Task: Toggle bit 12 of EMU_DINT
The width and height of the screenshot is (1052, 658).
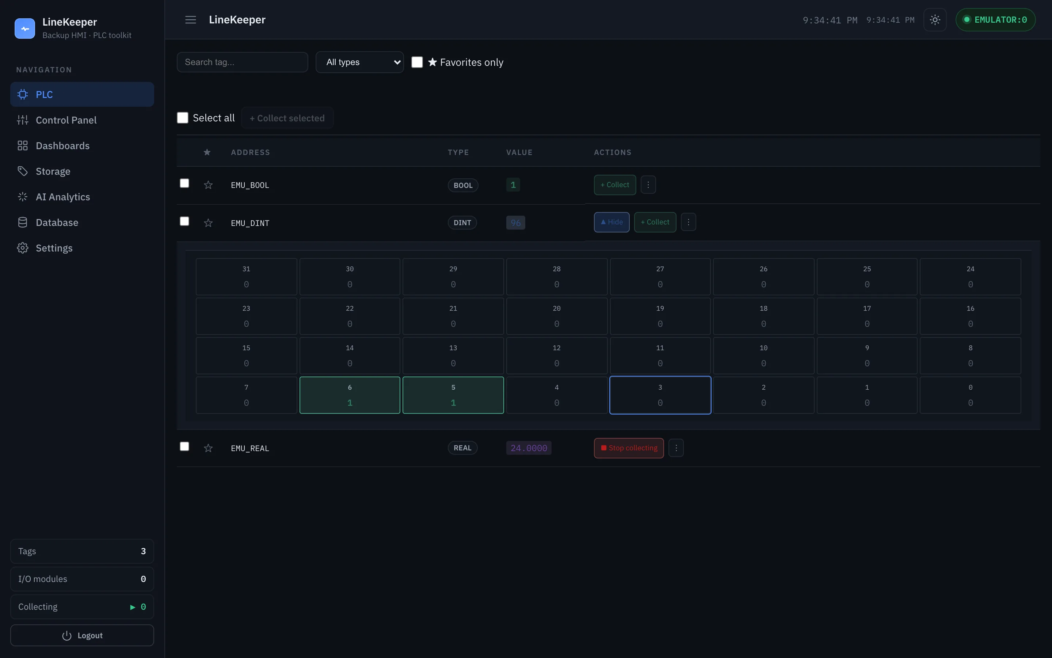Action: (x=556, y=356)
